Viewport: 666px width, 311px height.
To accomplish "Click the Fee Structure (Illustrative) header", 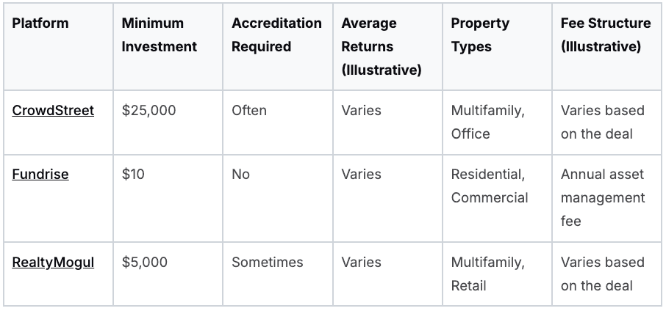I will coord(605,35).
